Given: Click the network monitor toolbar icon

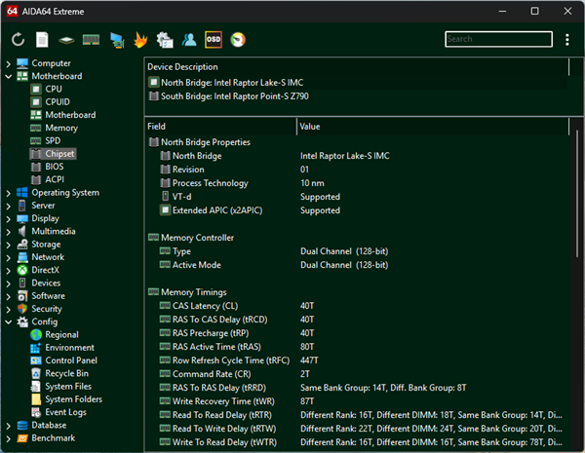Looking at the screenshot, I should click(116, 39).
